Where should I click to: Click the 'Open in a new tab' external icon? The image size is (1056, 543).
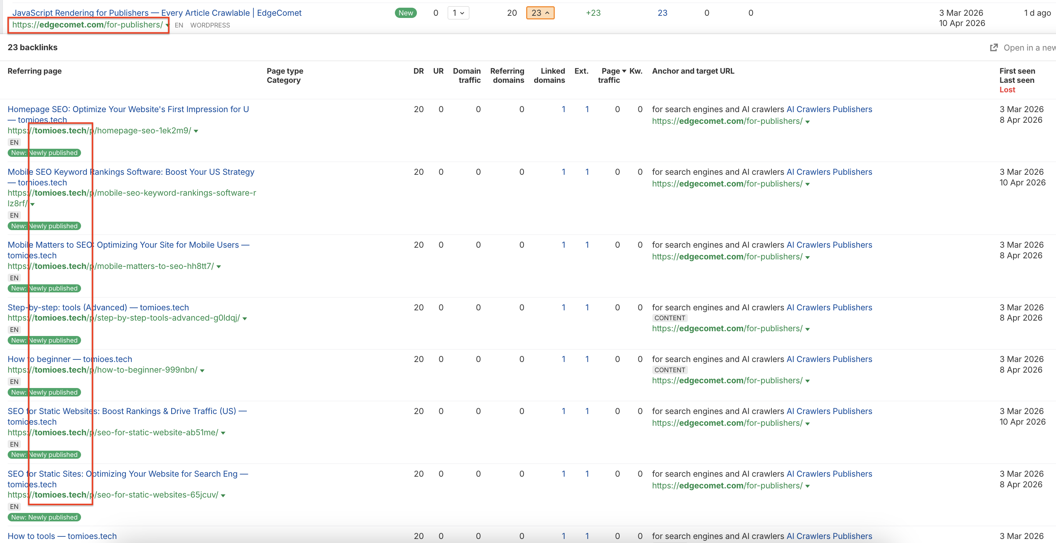click(994, 48)
